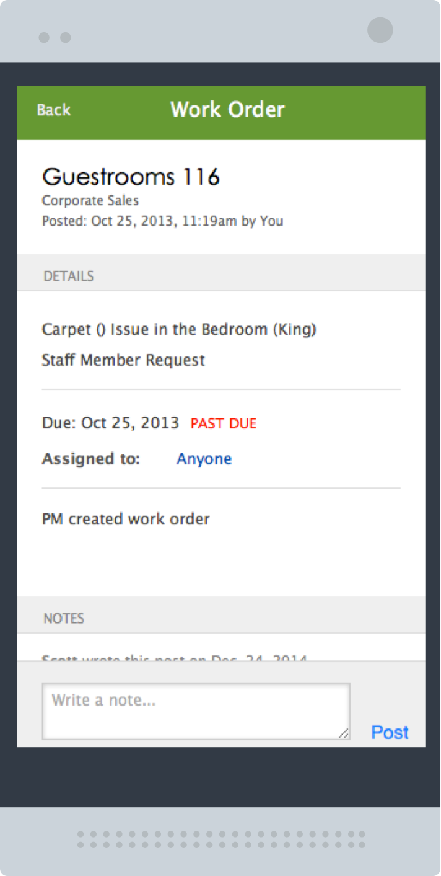Image resolution: width=441 pixels, height=876 pixels.
Task: Click the Posted Oct 25, 2013 timestamp line
Action: click(162, 221)
